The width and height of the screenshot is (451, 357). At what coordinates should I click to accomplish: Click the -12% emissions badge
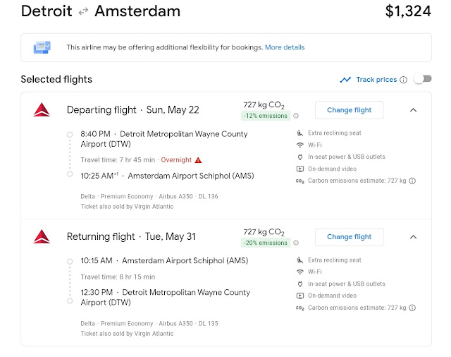point(266,116)
